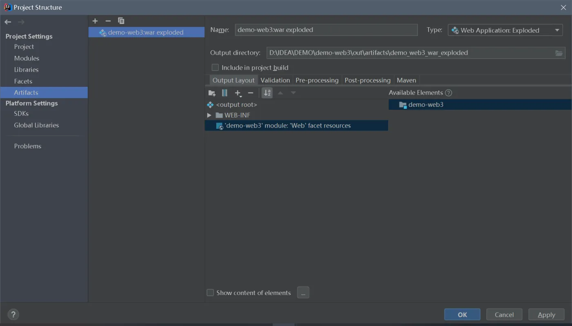The height and width of the screenshot is (326, 572).
Task: Click the artifact Name input field
Action: (x=326, y=30)
